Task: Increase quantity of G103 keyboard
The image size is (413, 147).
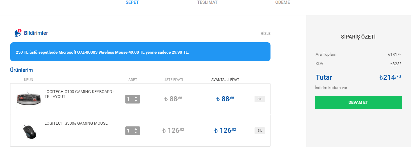Action: tap(136, 97)
